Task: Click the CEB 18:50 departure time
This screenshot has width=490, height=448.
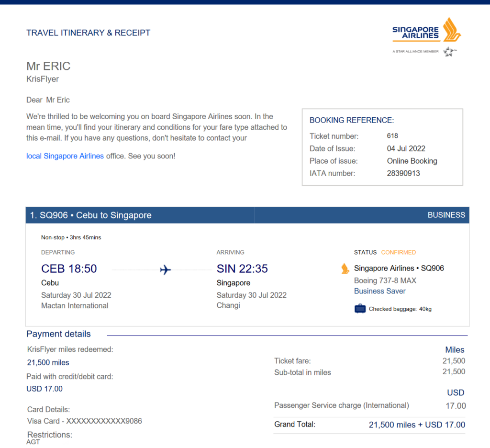Action: point(69,269)
